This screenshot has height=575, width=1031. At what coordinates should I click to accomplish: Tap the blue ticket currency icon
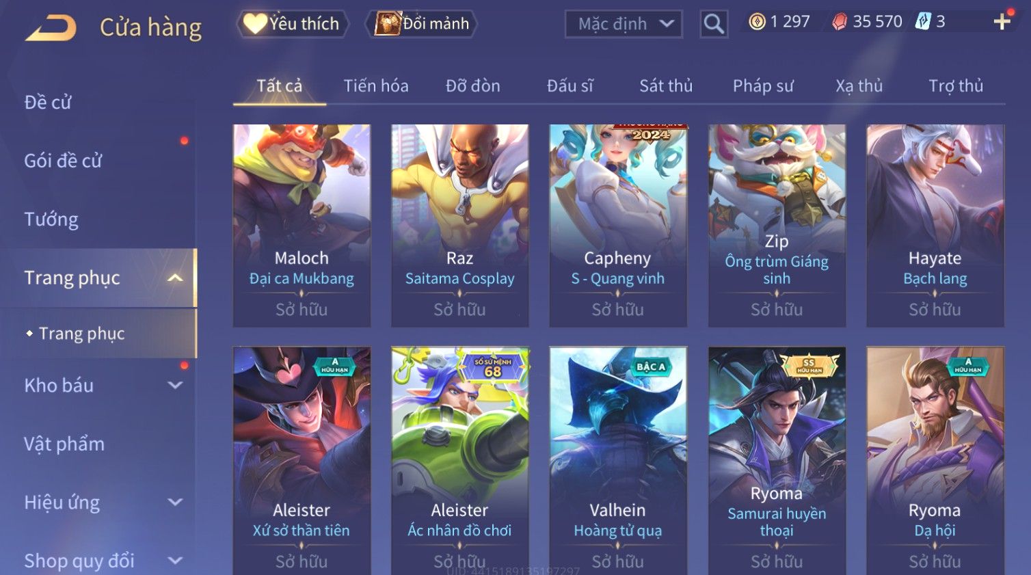pos(923,22)
